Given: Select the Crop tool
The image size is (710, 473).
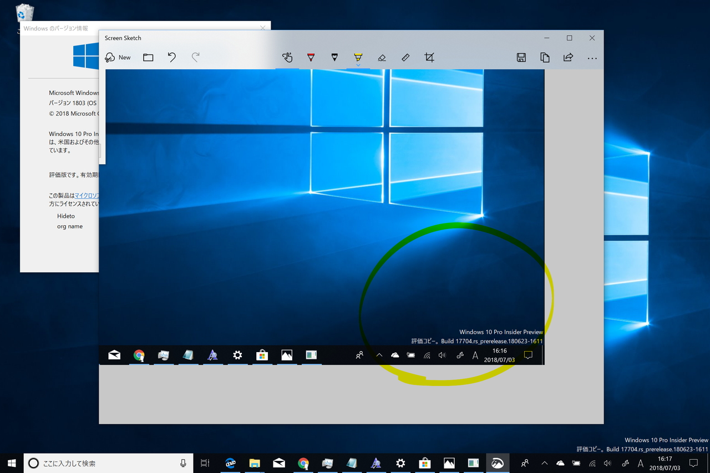Looking at the screenshot, I should [x=429, y=57].
